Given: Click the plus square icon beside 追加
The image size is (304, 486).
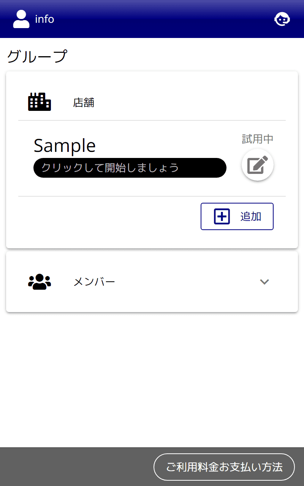Looking at the screenshot, I should [x=222, y=216].
